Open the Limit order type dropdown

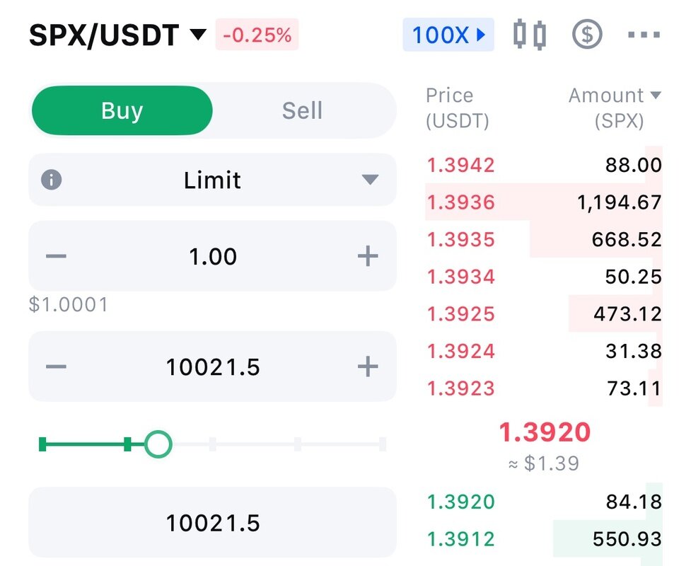tap(212, 180)
